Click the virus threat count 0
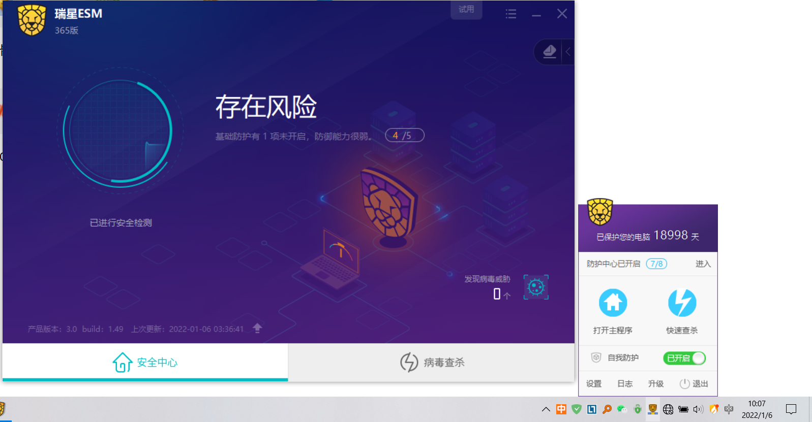 point(497,294)
